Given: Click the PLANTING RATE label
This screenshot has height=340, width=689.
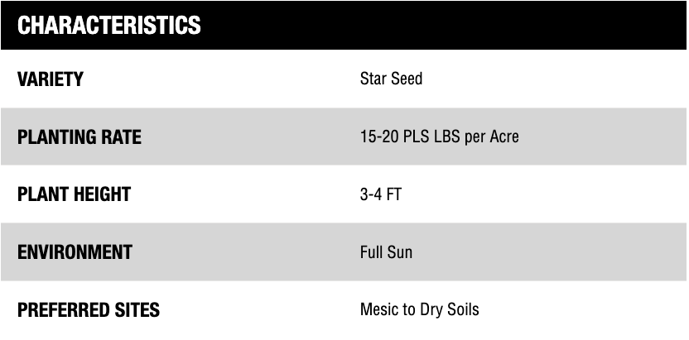Looking at the screenshot, I should tap(79, 136).
